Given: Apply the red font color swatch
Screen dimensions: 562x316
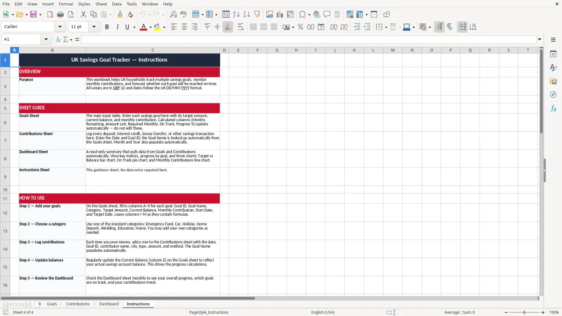Looking at the screenshot, I should (x=143, y=27).
